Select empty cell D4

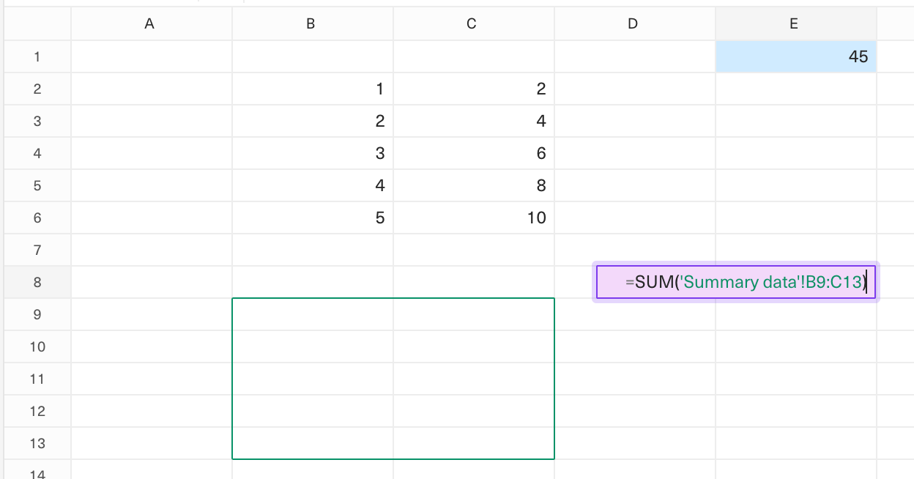point(635,153)
